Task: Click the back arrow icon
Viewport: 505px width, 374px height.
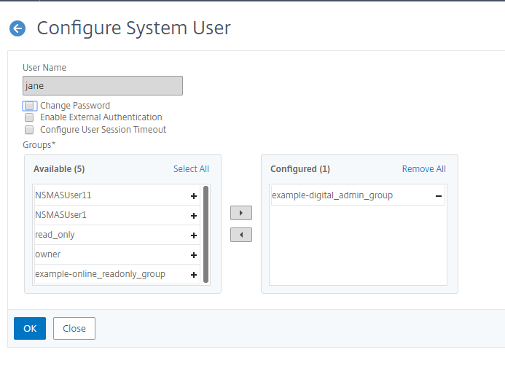Action: [x=17, y=28]
